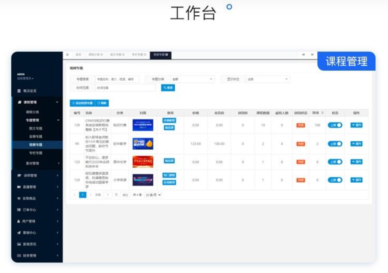This screenshot has height=273, width=388.
Task: Click the 添加视频专题 button
Action: (x=82, y=103)
